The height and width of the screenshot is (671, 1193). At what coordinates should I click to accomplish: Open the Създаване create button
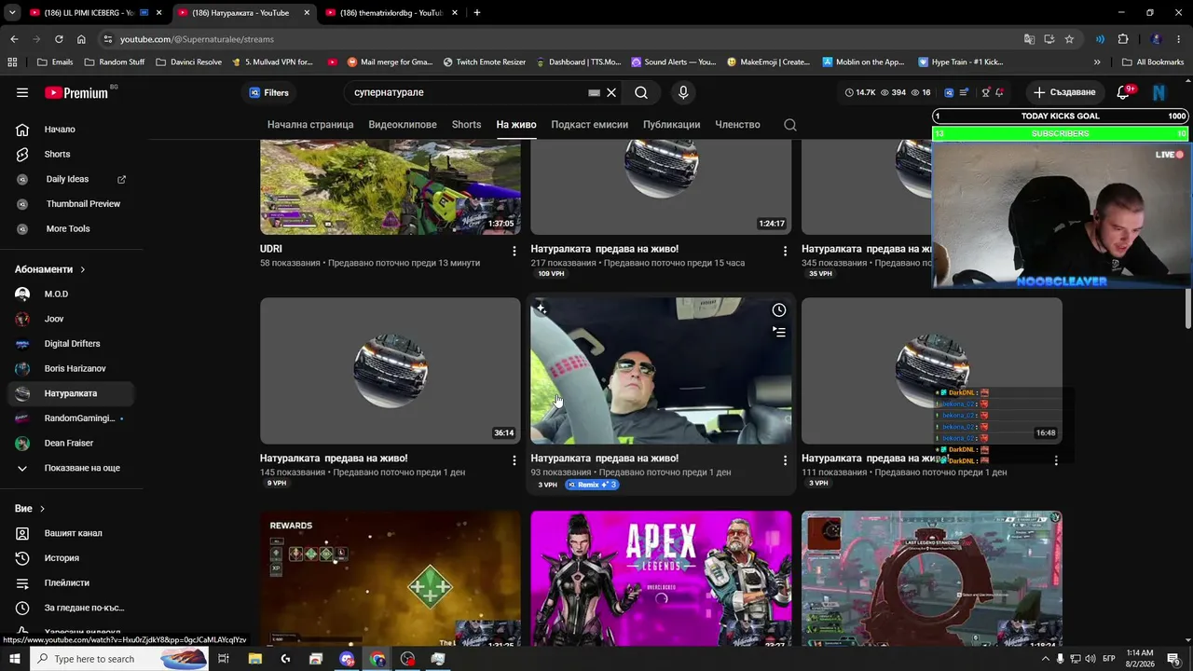[1064, 93]
